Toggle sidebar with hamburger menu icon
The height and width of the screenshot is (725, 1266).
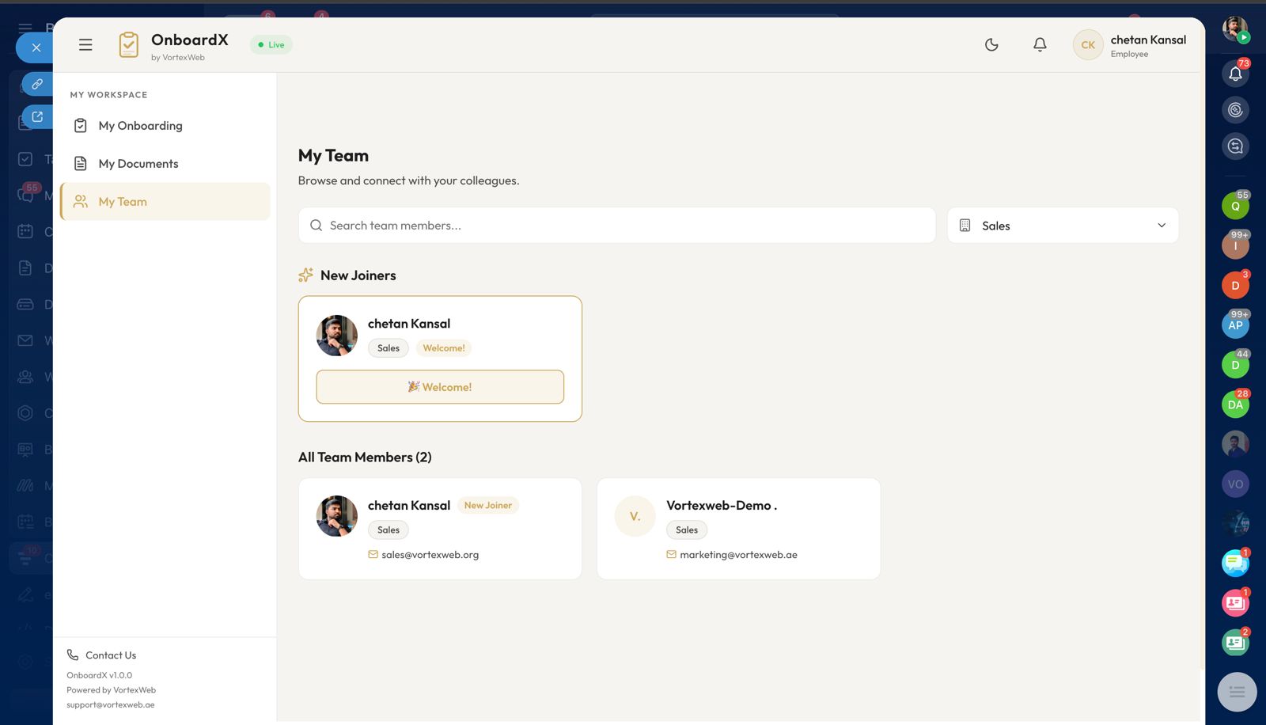click(x=85, y=45)
